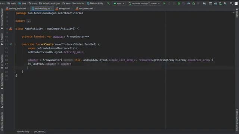Screen dimensions: 239x134
Task: Open the Resource Manager side panel
Action: (x=2, y=19)
